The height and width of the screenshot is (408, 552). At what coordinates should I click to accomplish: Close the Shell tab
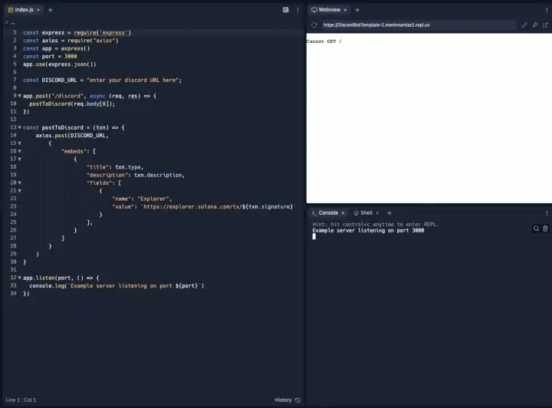coord(377,213)
